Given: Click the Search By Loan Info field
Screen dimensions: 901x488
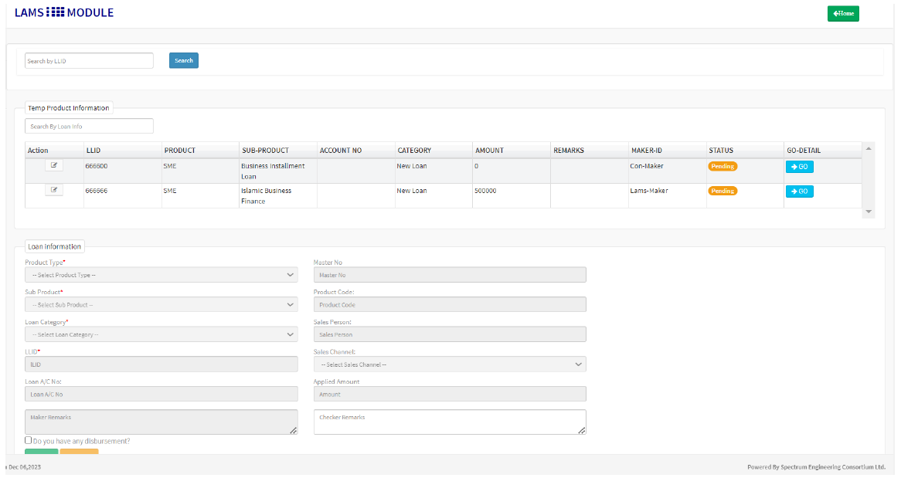Looking at the screenshot, I should pyautogui.click(x=89, y=126).
